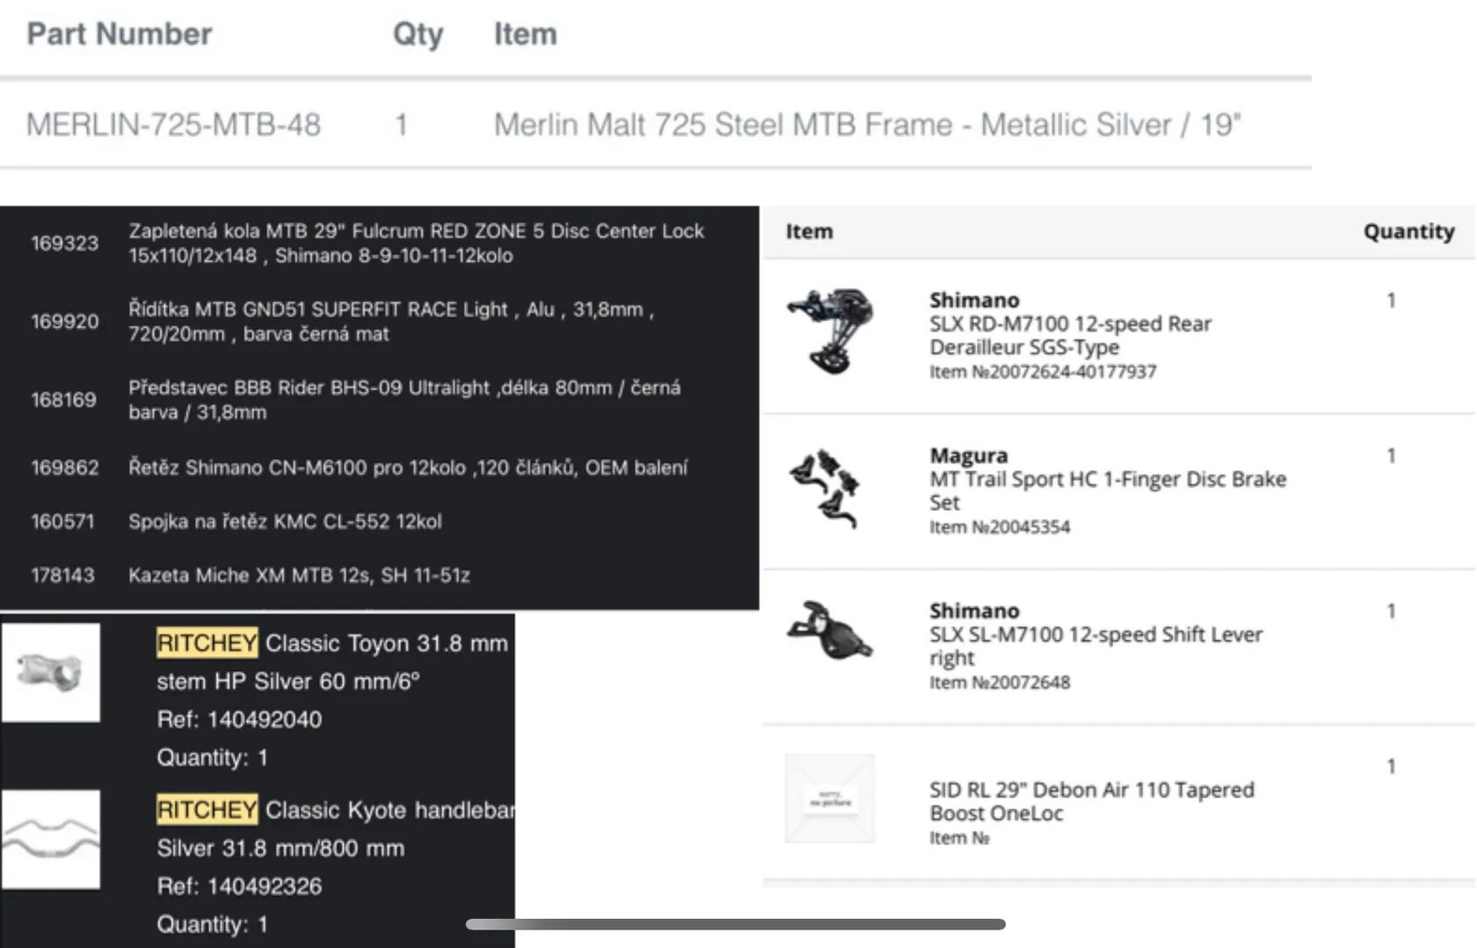Image resolution: width=1477 pixels, height=948 pixels.
Task: Open the Merlin Malt 725 Steel MTB Frame item
Action: [866, 125]
